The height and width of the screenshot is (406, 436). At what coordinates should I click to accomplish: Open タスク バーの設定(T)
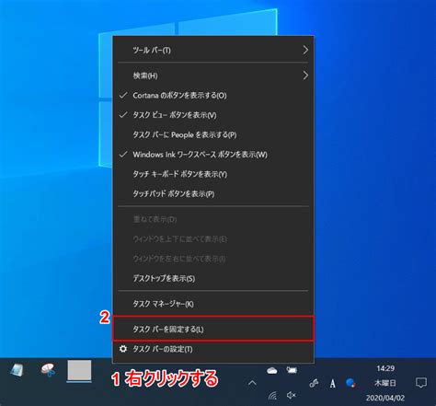(213, 349)
